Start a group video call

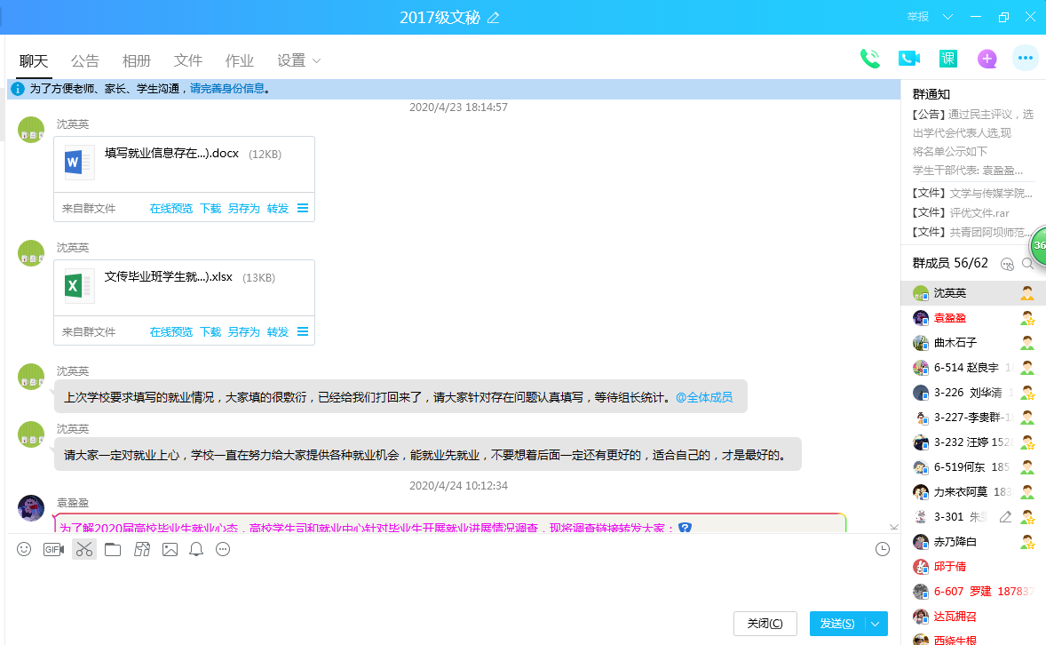[908, 59]
